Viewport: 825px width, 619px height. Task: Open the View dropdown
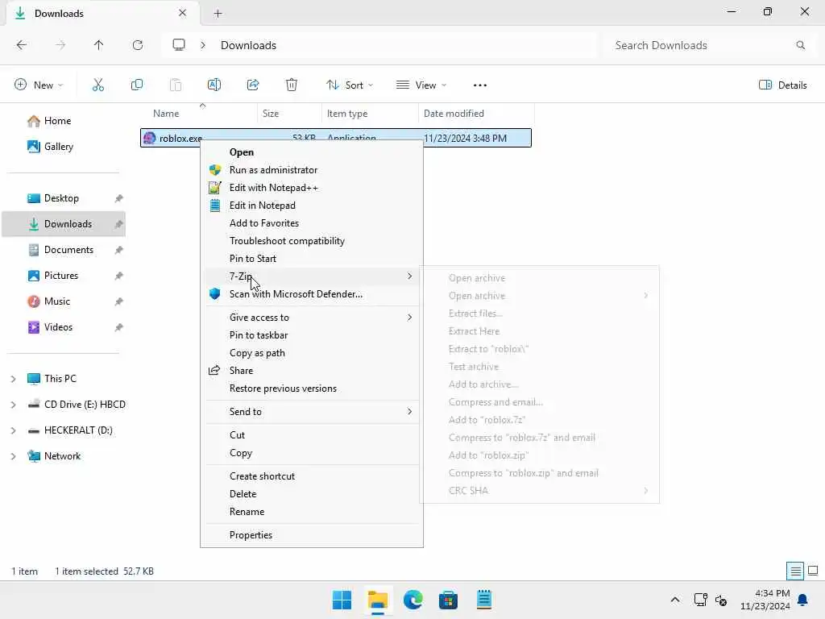(421, 85)
